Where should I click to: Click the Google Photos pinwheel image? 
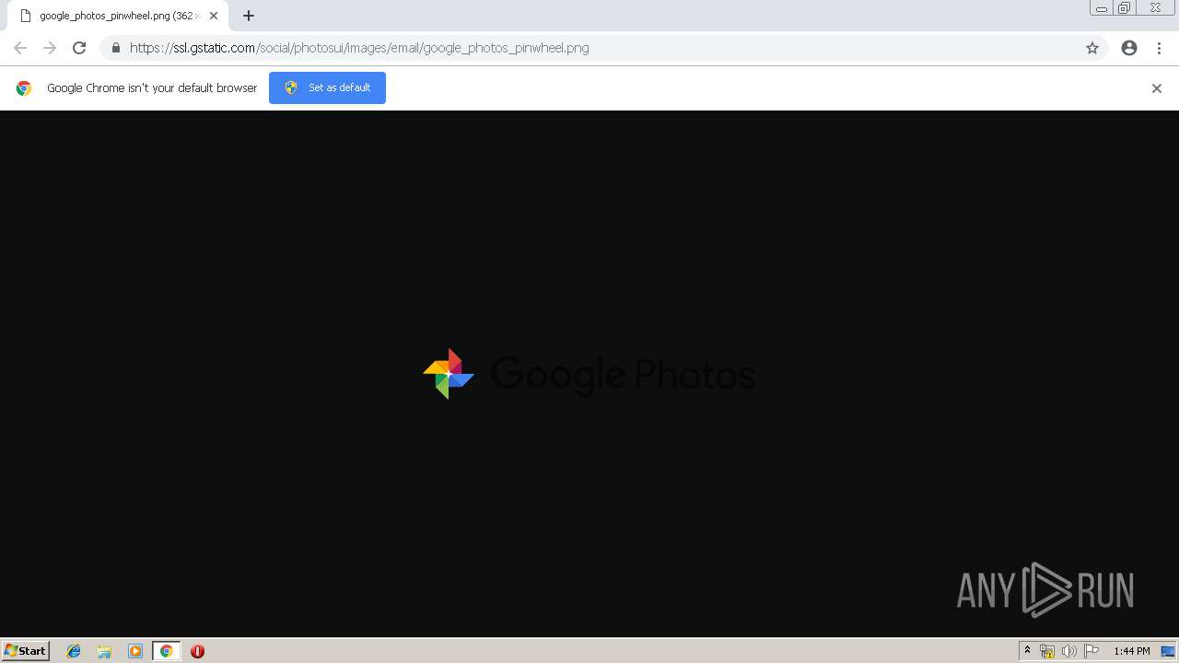click(x=589, y=374)
